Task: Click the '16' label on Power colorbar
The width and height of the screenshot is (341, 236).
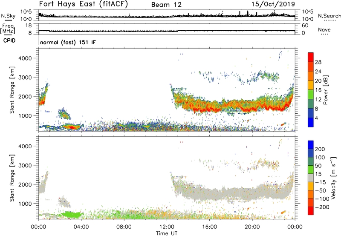Action: coord(318,90)
